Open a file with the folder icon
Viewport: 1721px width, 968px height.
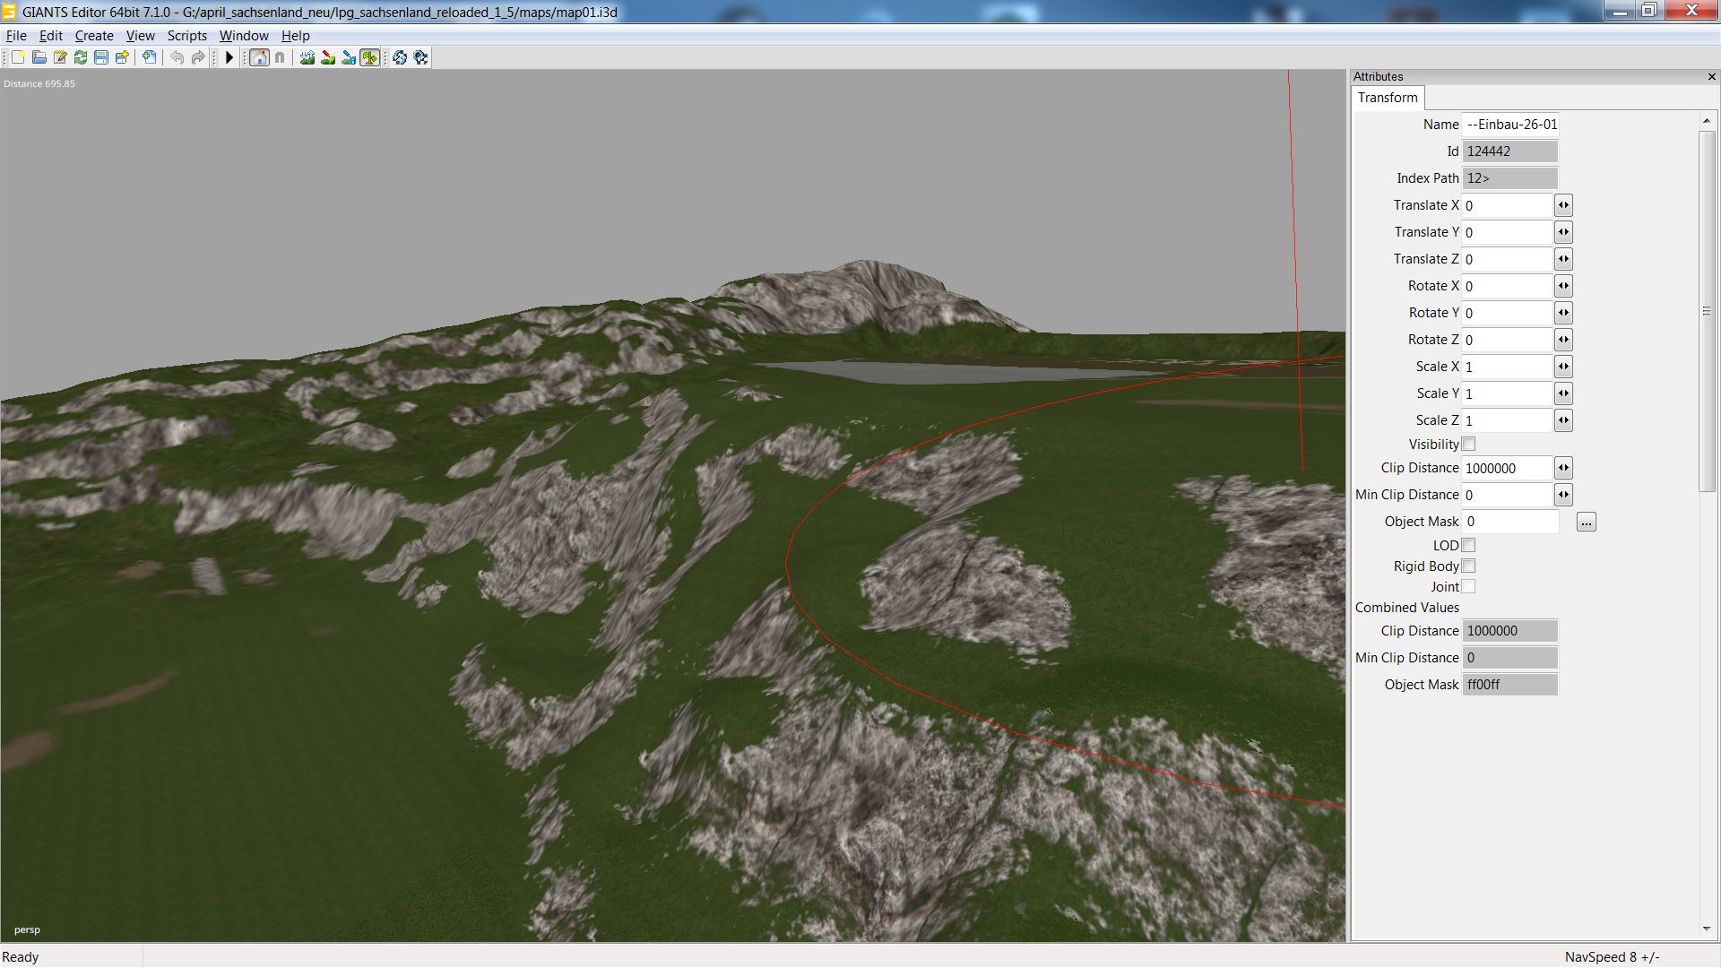[39, 57]
